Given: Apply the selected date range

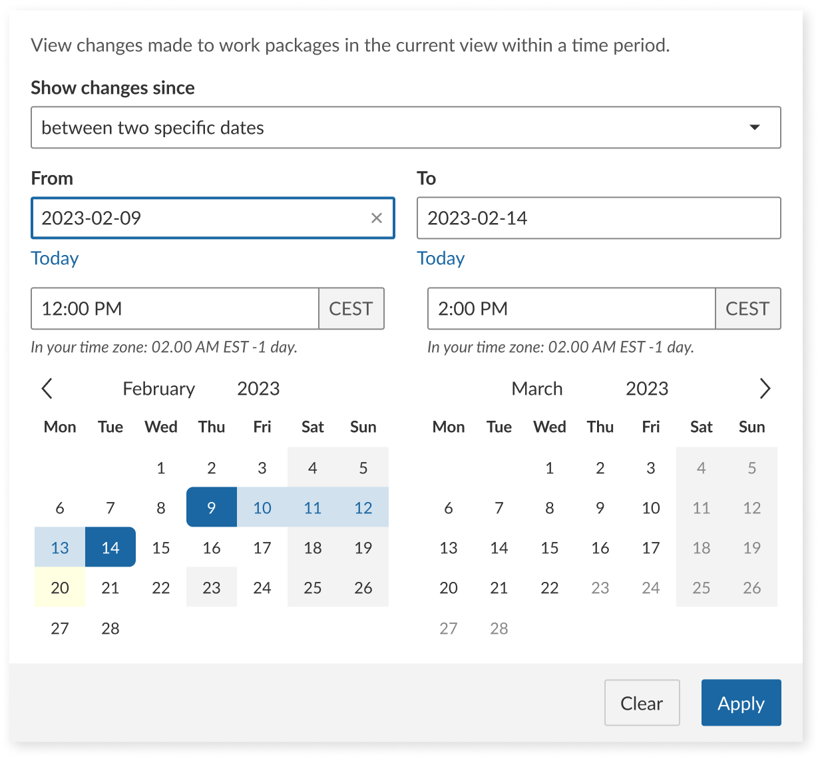Looking at the screenshot, I should [741, 702].
